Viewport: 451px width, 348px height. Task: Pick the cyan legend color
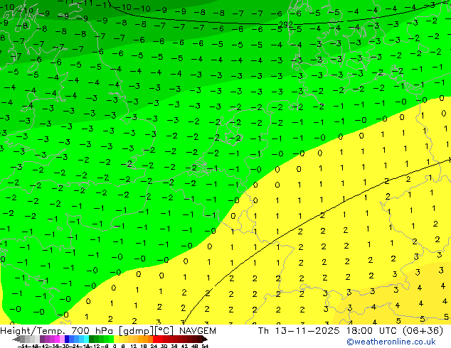(x=86, y=339)
